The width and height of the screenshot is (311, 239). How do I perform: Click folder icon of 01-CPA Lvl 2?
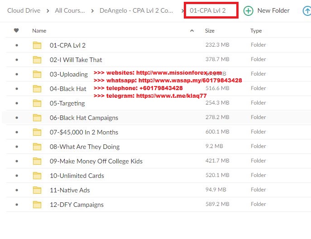(x=37, y=45)
